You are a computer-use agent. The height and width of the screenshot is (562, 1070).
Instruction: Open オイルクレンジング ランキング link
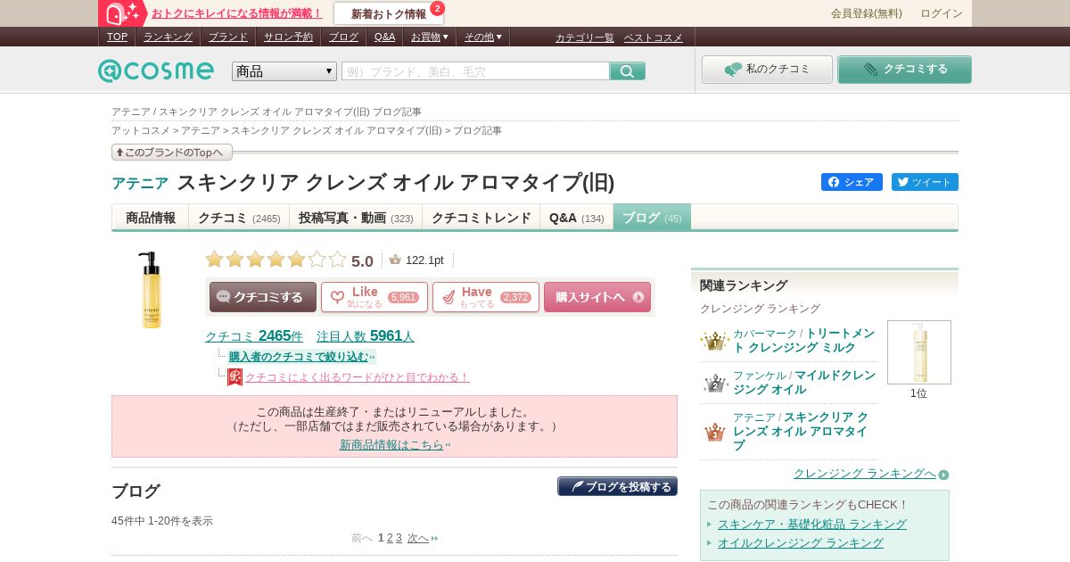pos(801,543)
